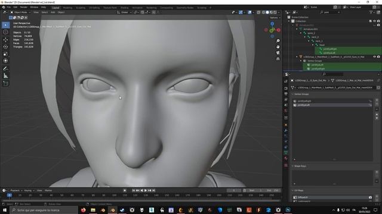
Task: Select the Annotate tool
Action: [x=5, y=69]
